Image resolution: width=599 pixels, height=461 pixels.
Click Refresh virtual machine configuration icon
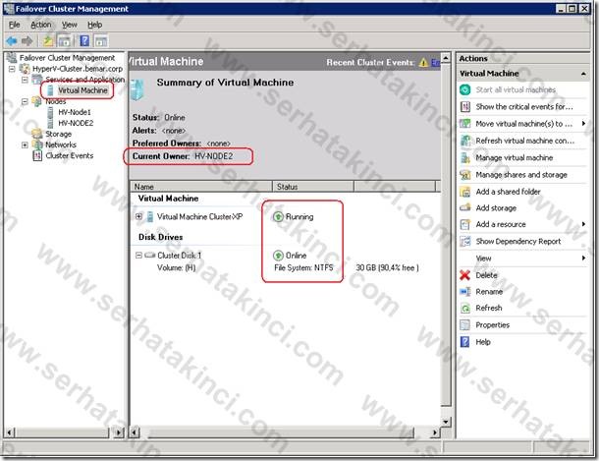[464, 141]
